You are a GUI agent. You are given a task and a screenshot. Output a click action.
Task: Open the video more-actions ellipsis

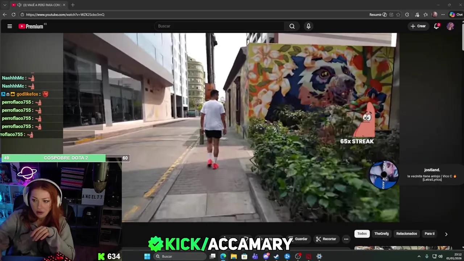(346, 239)
